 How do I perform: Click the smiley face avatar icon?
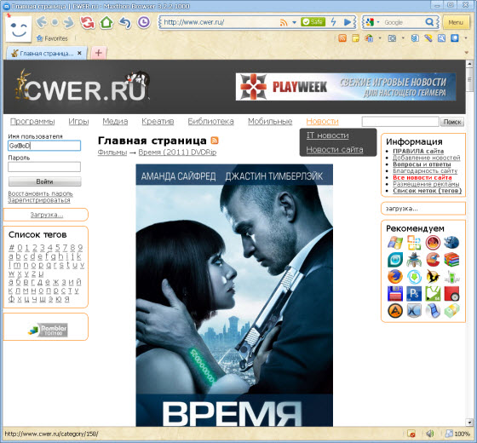19,29
